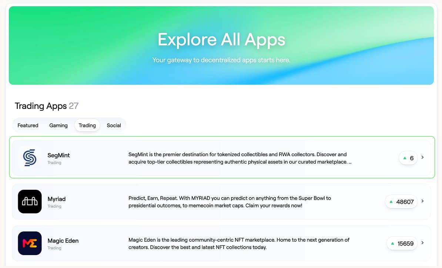Viewport: 442px width, 268px height.
Task: Click the Myriad app name
Action: pyautogui.click(x=56, y=199)
